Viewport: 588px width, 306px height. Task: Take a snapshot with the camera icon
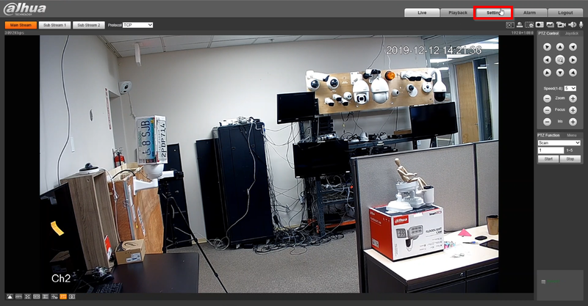(x=539, y=25)
